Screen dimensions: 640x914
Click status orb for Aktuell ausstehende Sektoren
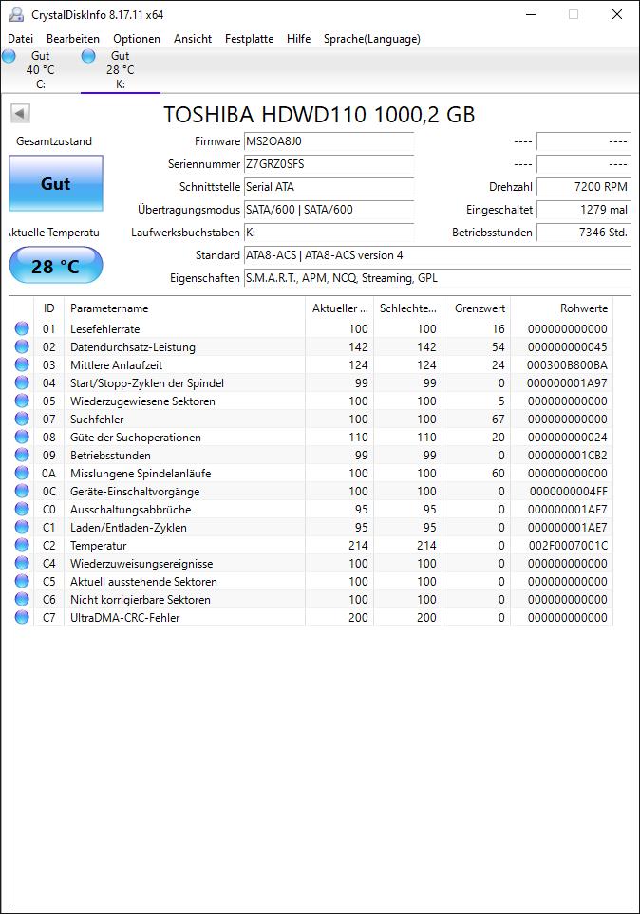22,581
